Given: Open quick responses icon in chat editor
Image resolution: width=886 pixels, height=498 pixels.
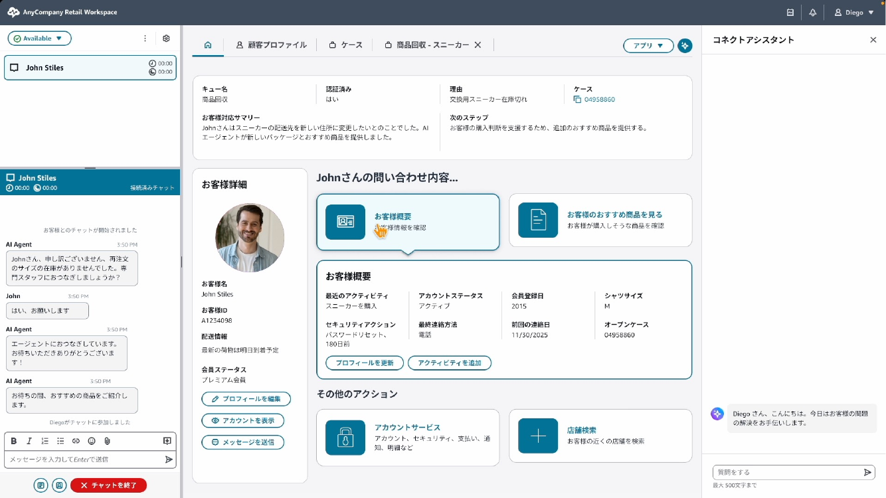Looking at the screenshot, I should (x=167, y=441).
